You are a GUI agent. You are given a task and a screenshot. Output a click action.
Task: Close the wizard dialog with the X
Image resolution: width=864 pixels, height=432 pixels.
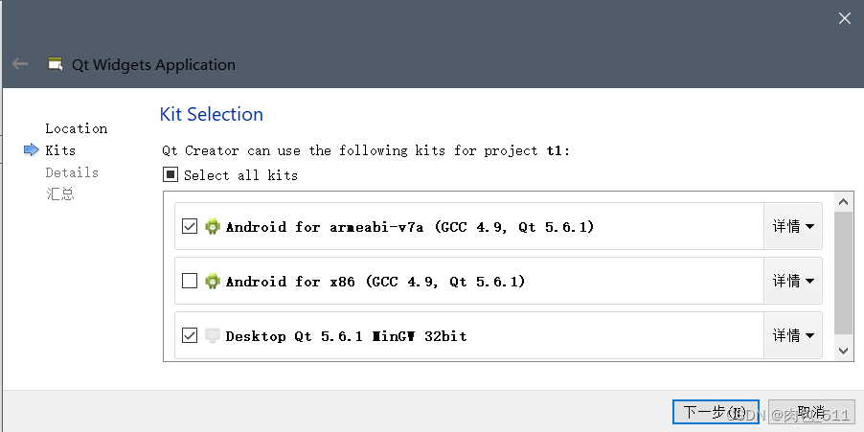[844, 18]
